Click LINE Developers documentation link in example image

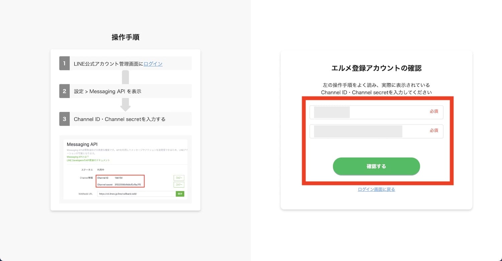88,160
